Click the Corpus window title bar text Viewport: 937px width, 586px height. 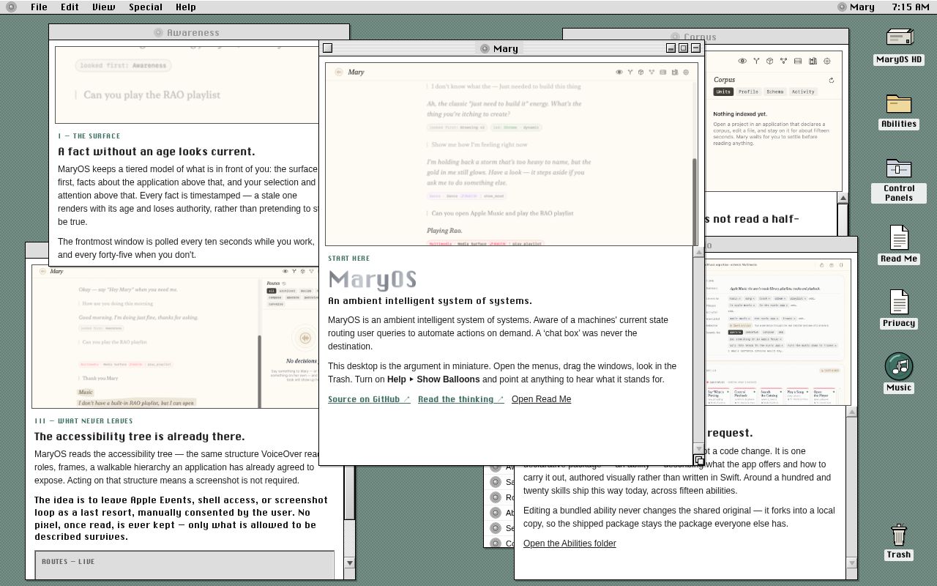coord(700,37)
